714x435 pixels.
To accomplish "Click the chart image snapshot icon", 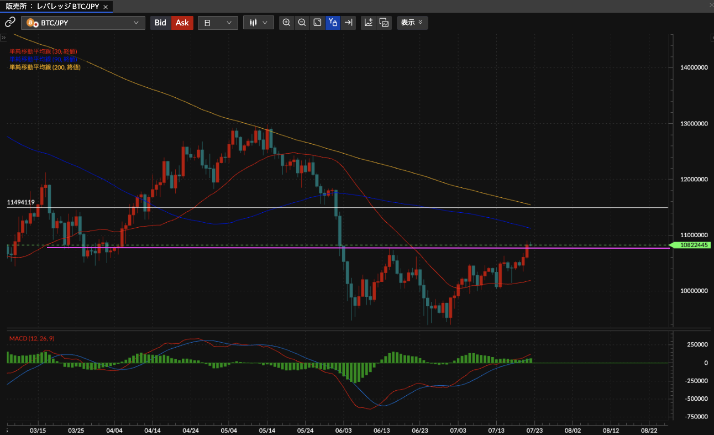I will tap(384, 23).
